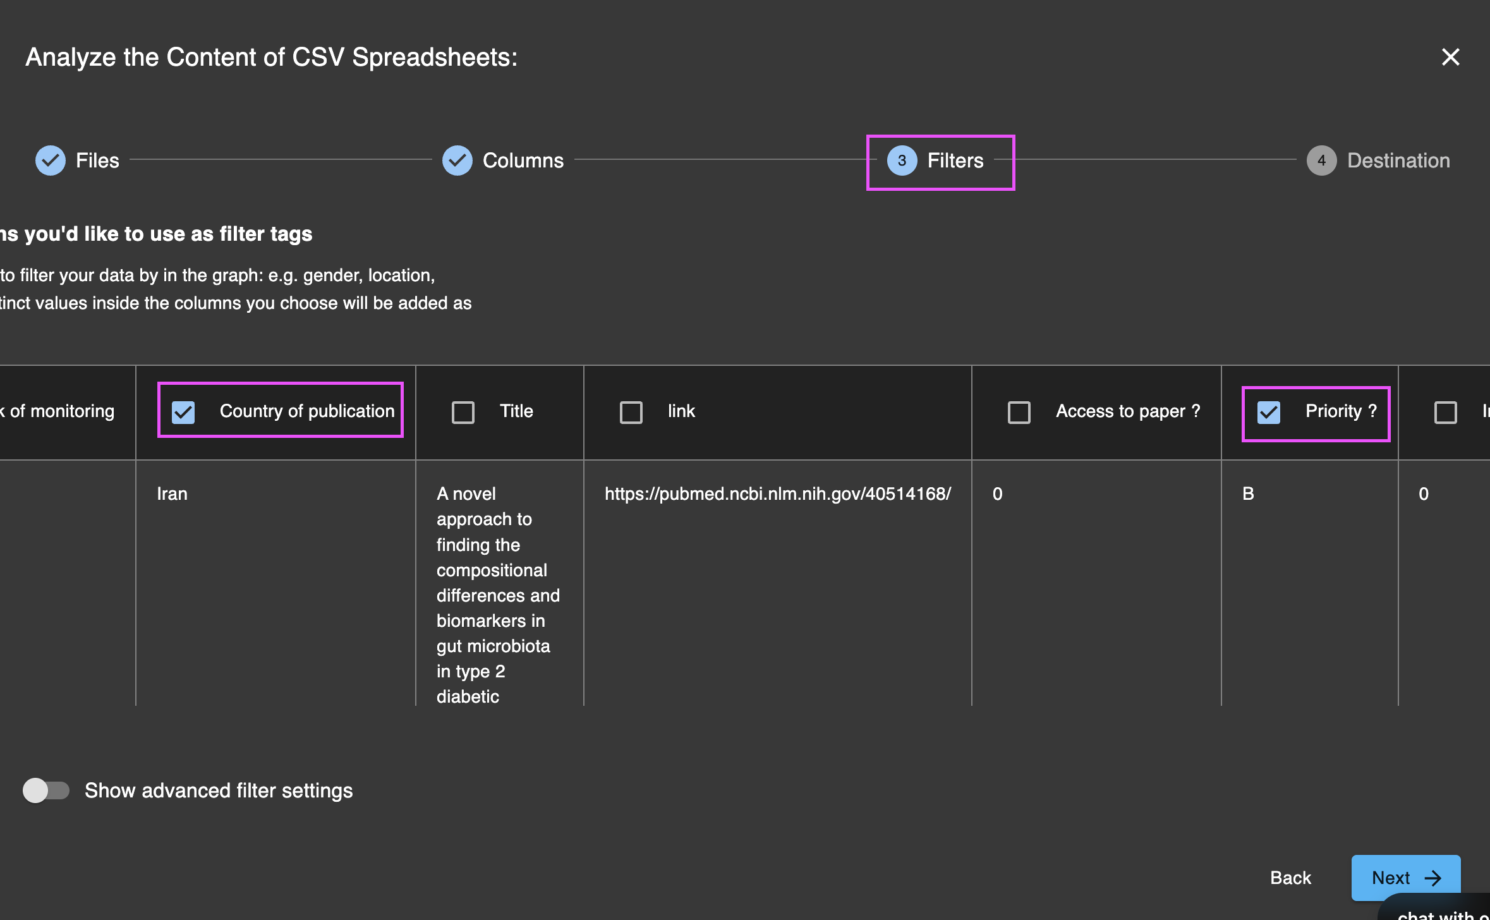Viewport: 1490px width, 920px height.
Task: Click the Files step checkmark icon
Action: click(51, 160)
